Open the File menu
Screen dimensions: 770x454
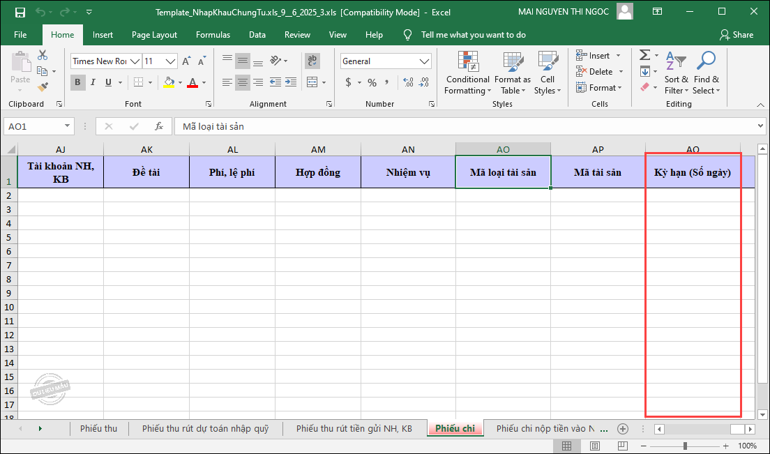21,35
